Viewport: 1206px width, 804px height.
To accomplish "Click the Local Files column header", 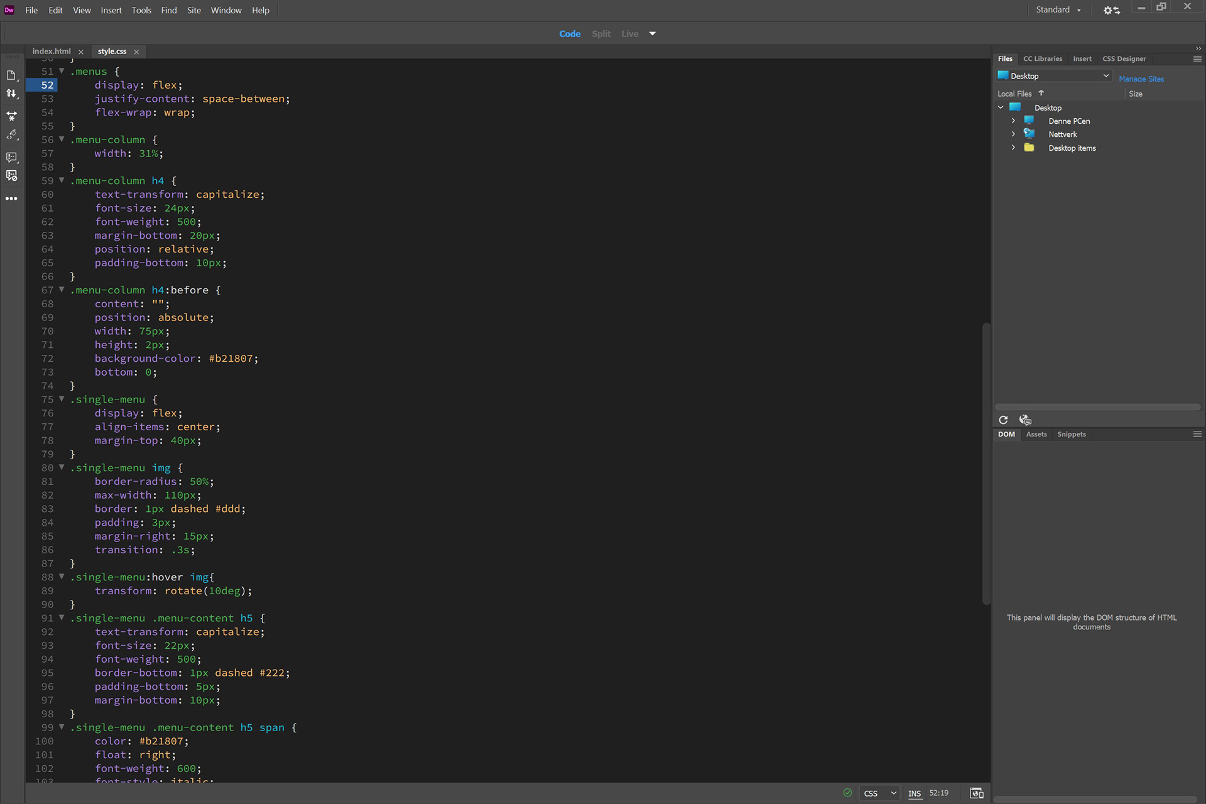I will tap(1014, 94).
